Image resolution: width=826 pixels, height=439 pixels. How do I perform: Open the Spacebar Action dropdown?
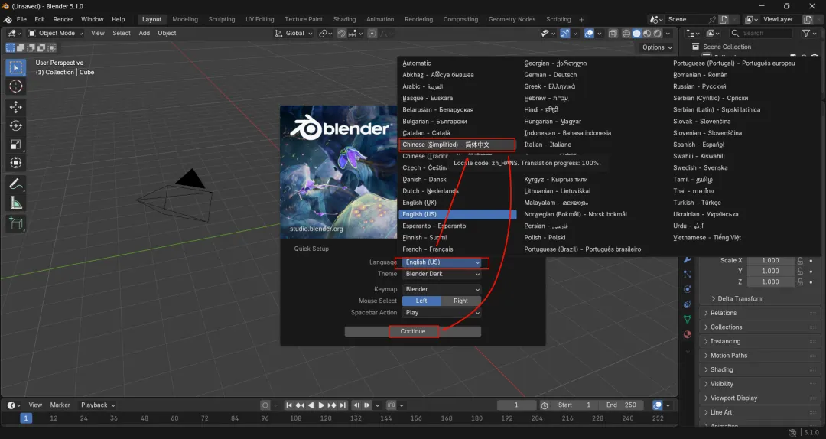point(441,313)
